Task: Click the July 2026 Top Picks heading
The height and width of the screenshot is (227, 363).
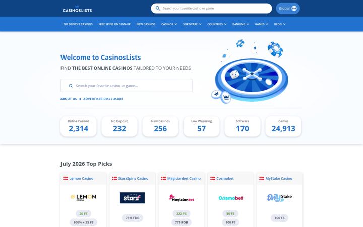Action: (x=86, y=164)
